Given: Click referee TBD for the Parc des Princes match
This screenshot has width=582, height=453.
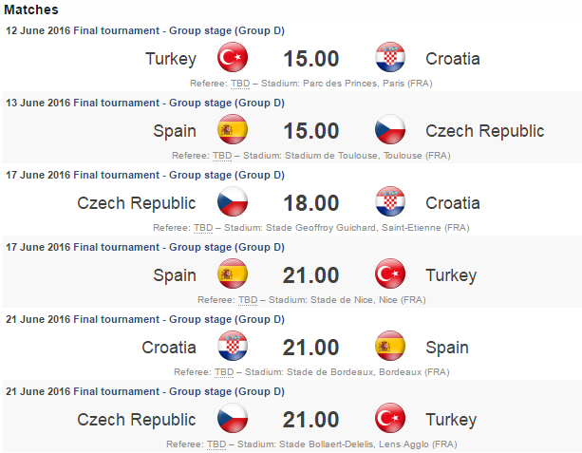Looking at the screenshot, I should click(240, 84).
